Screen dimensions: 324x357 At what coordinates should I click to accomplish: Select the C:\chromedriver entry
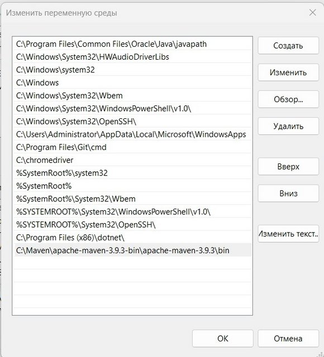point(132,160)
